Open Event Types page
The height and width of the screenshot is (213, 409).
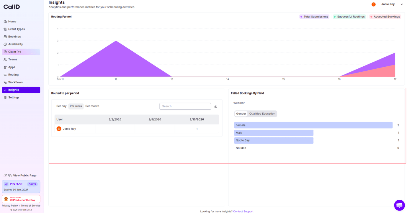[21, 29]
